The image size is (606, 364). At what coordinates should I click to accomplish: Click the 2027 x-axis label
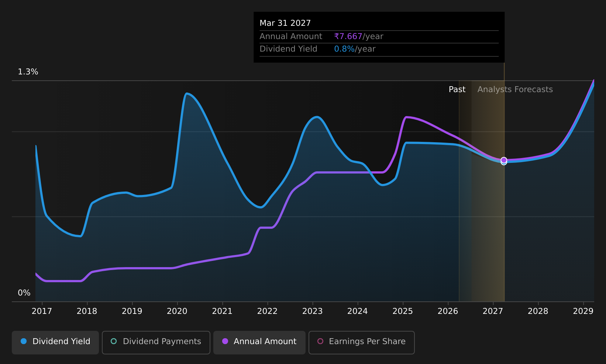pos(493,311)
